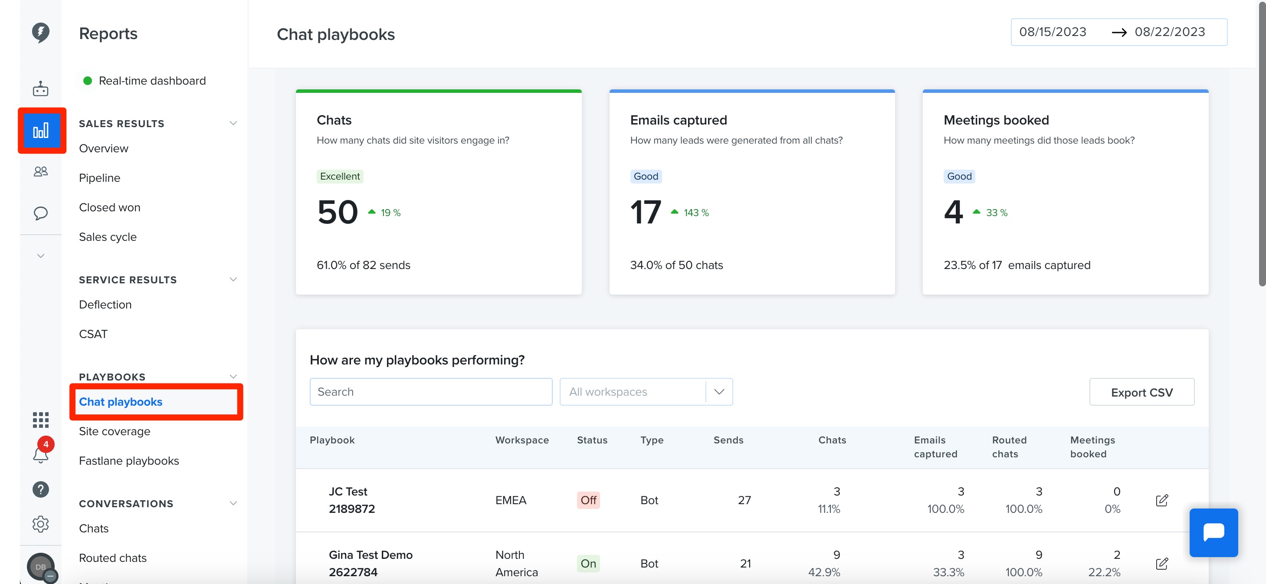Click the Export CSV button

(x=1141, y=392)
